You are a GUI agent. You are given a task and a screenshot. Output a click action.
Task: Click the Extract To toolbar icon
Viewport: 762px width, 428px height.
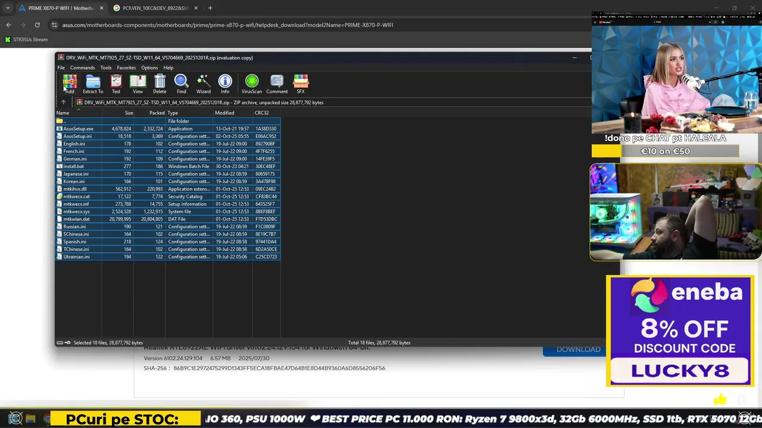click(93, 84)
